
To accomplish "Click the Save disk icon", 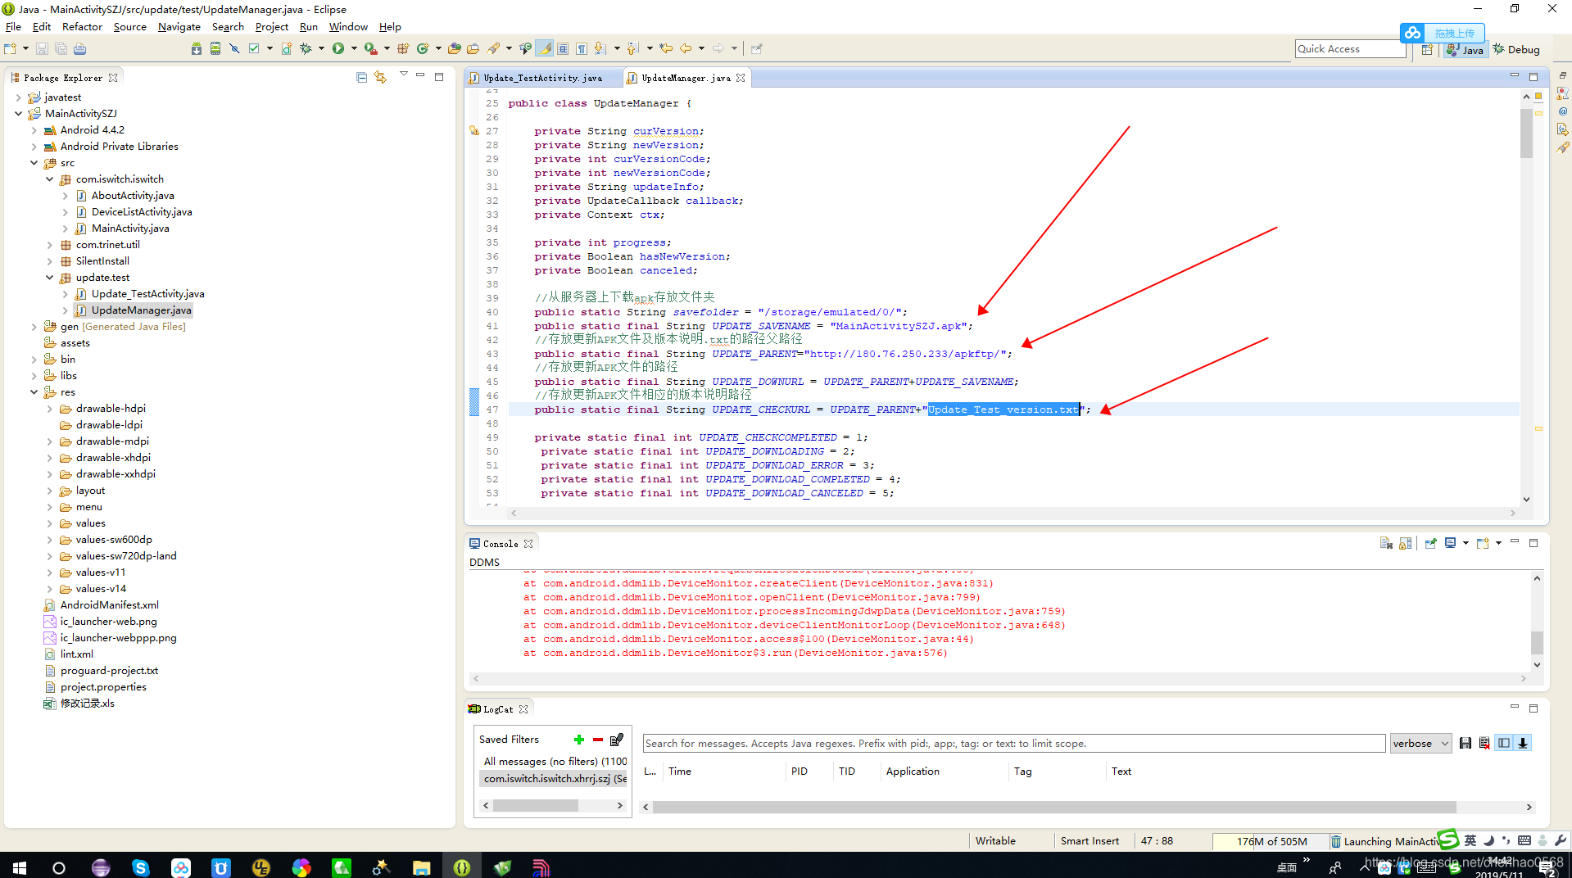I will 42,49.
